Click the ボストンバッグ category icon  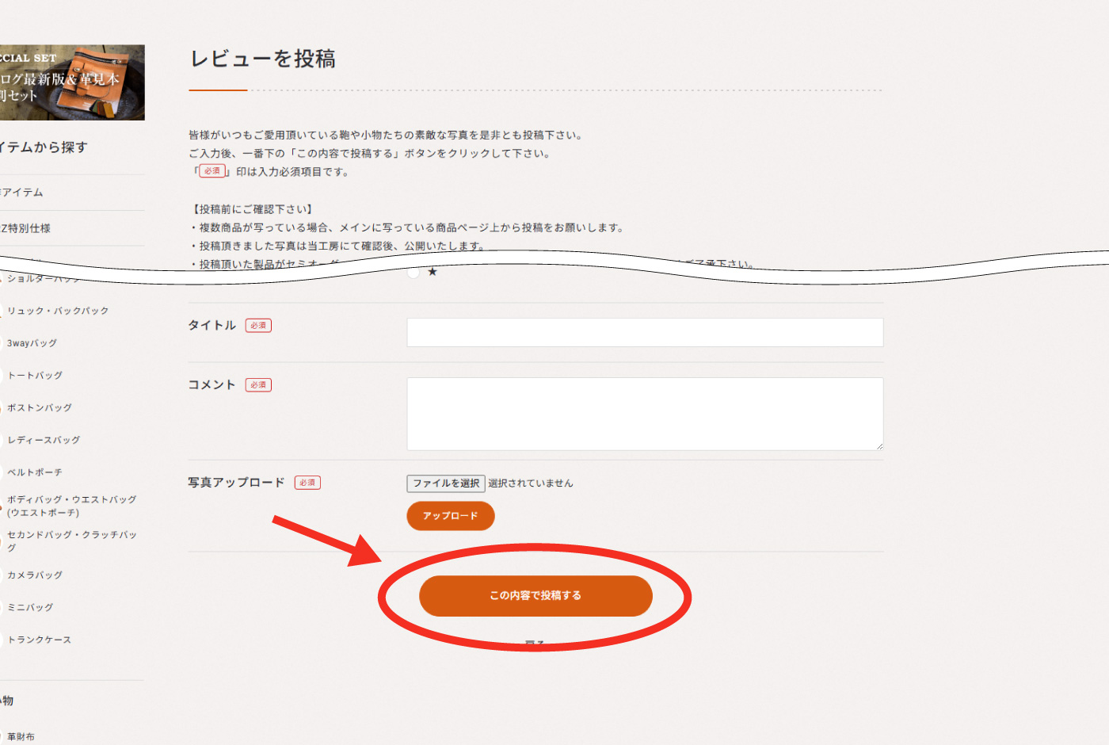2,407
